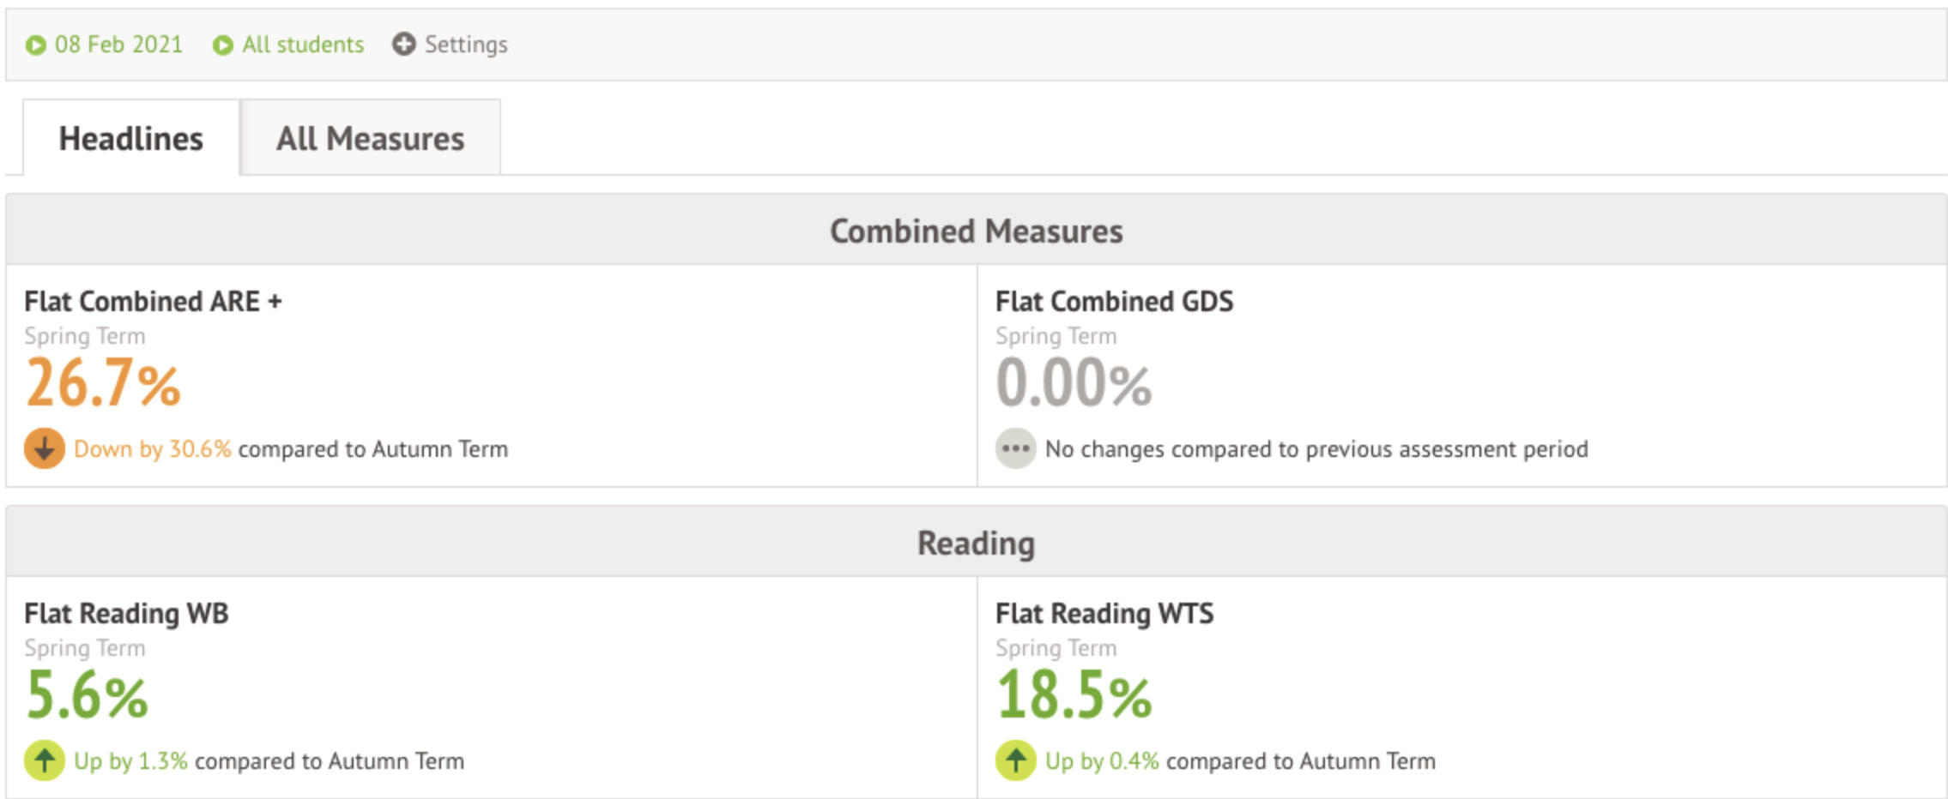The width and height of the screenshot is (1948, 799).
Task: Click the green arrow icon beside 08 Feb 2021
Action: tap(35, 45)
